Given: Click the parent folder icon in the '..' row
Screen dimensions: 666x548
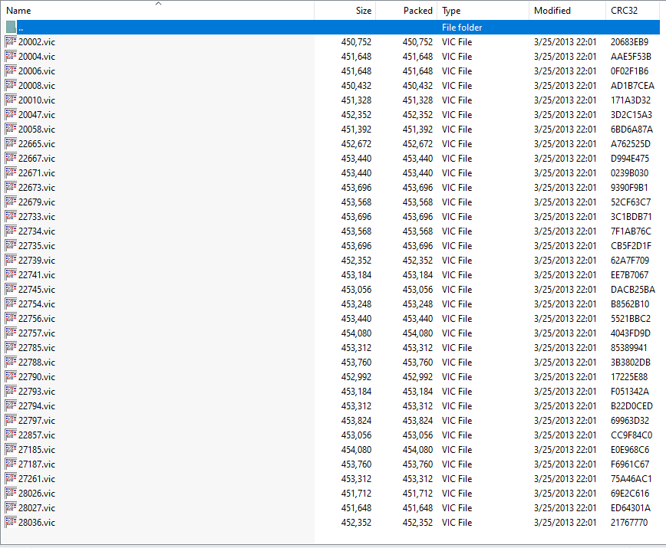Looking at the screenshot, I should pos(11,27).
